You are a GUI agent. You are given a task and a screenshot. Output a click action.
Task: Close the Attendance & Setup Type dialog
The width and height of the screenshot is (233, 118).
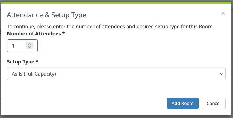223,13
